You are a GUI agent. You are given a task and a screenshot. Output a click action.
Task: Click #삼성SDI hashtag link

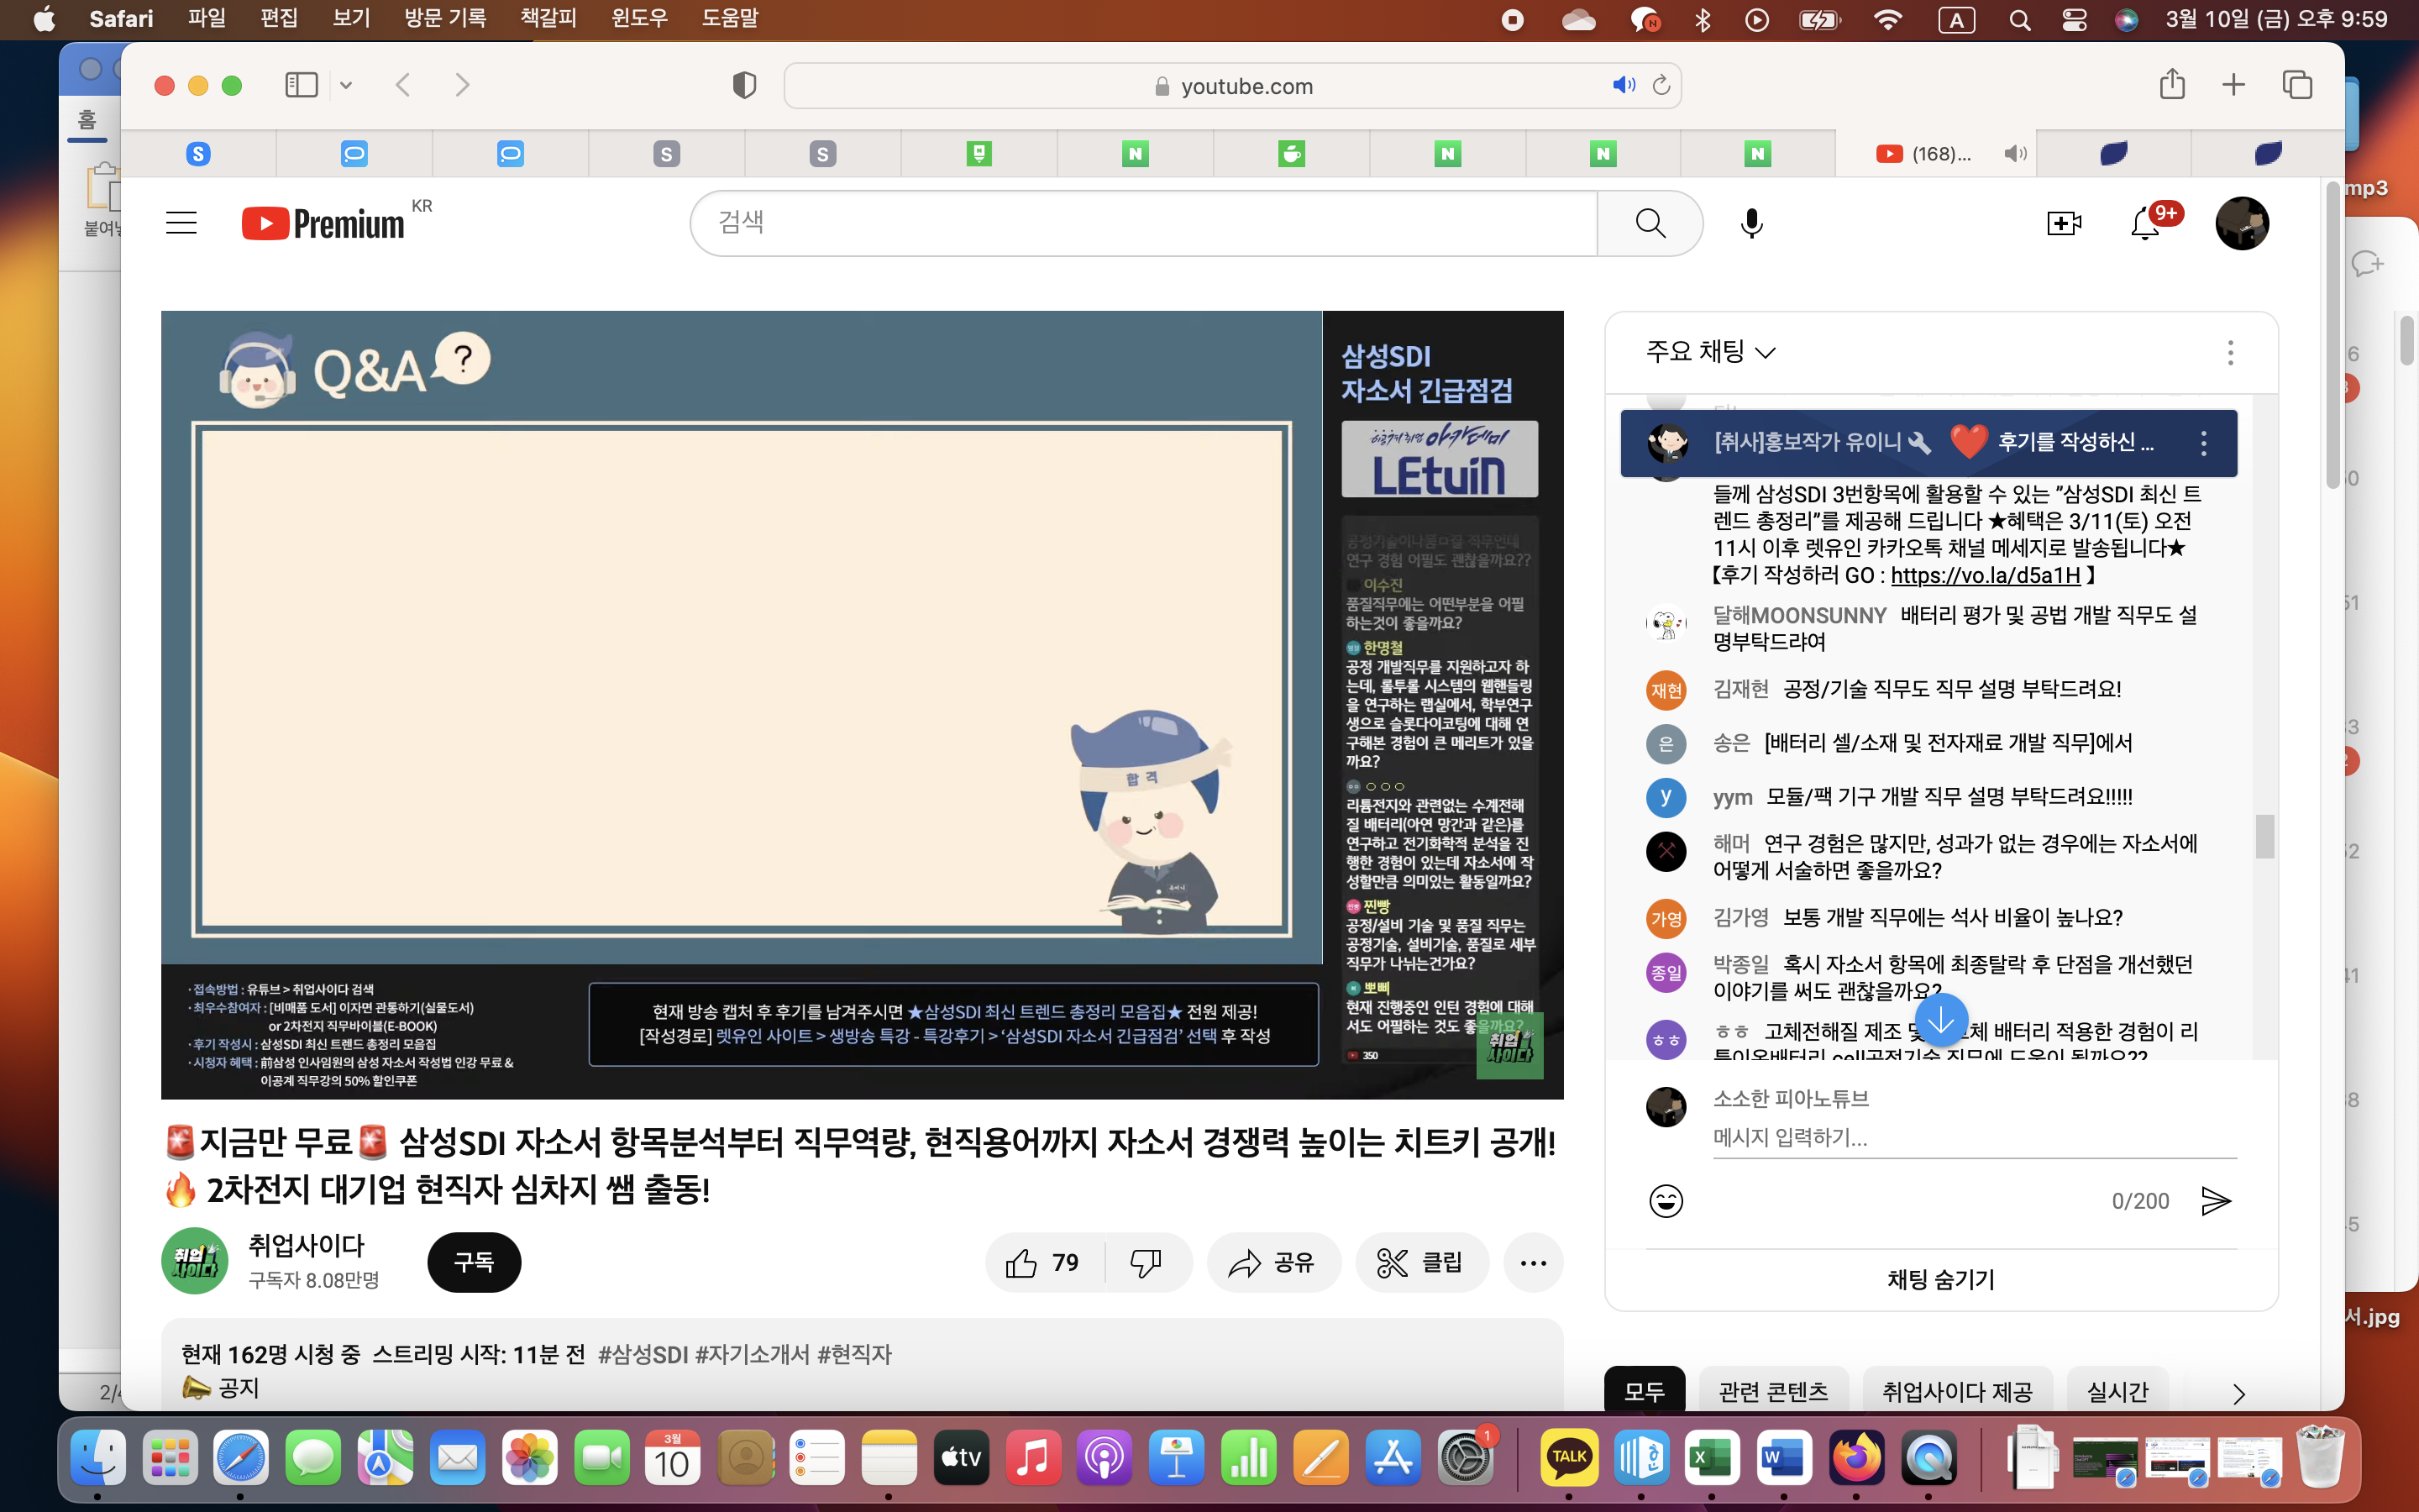coord(643,1354)
